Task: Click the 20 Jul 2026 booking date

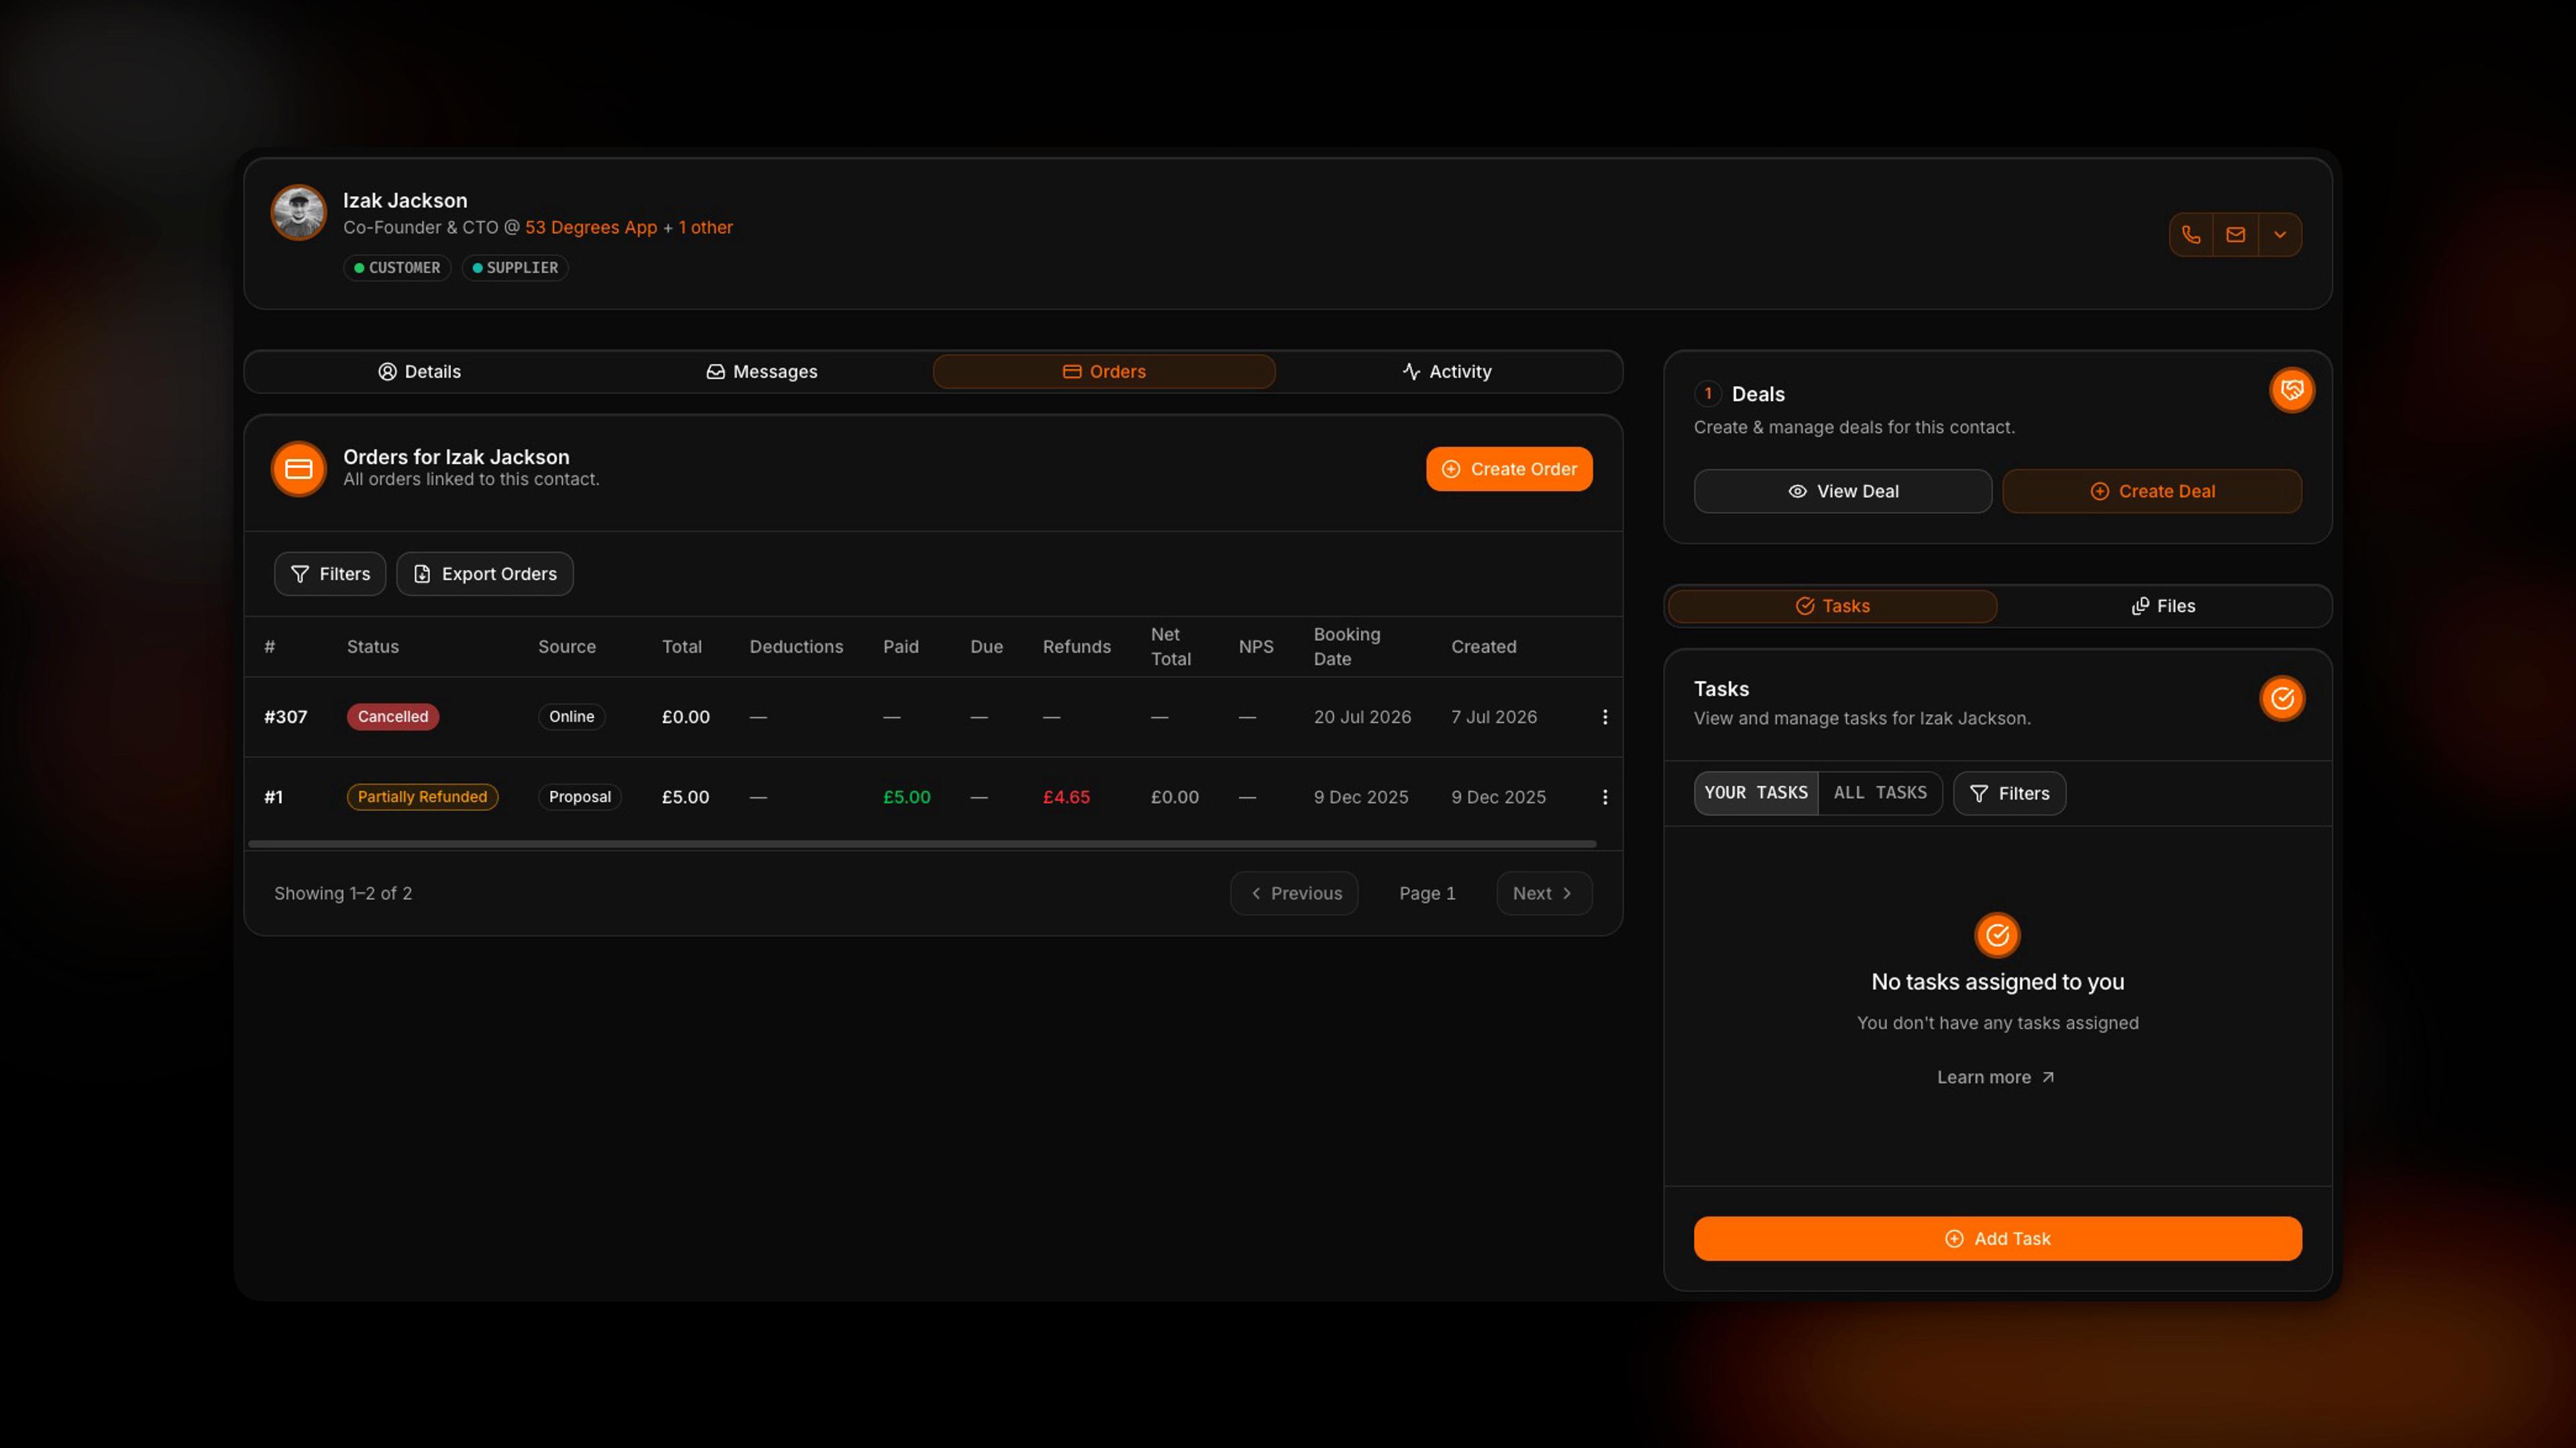Action: pos(1362,717)
